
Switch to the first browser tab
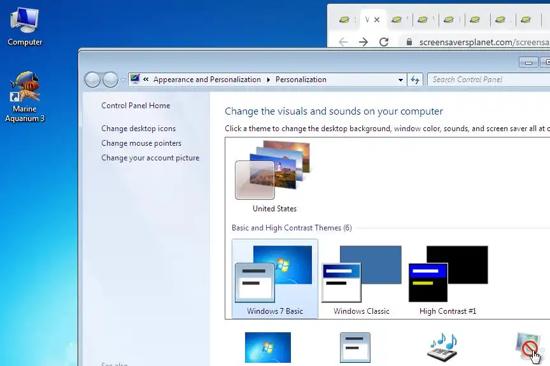[x=344, y=20]
